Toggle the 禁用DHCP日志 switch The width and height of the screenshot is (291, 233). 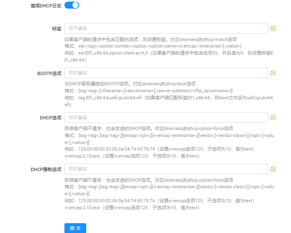pos(72,5)
